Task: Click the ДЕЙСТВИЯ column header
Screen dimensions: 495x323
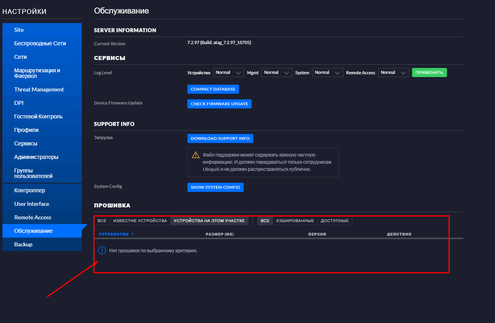Action: pos(399,234)
